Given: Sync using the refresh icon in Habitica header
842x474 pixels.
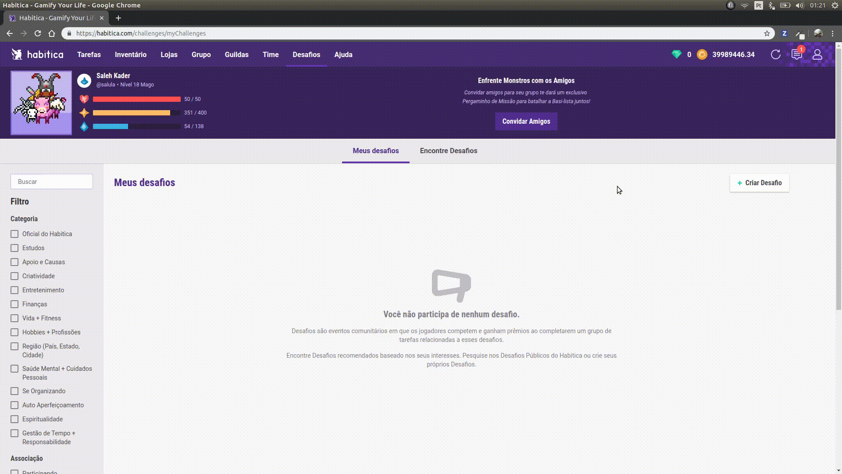Looking at the screenshot, I should click(x=775, y=54).
